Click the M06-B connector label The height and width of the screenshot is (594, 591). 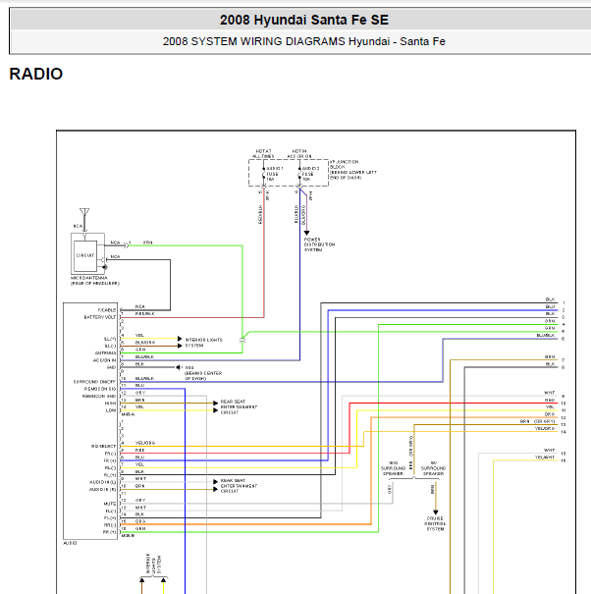[128, 536]
